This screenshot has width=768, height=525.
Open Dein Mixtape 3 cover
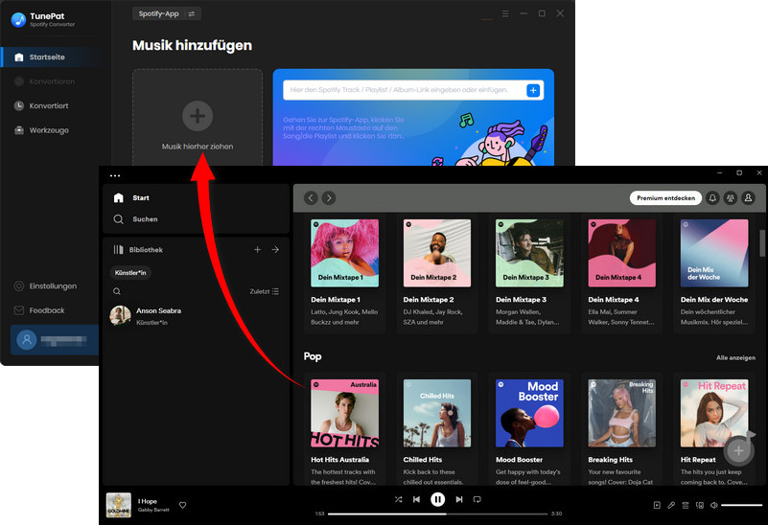click(x=529, y=253)
